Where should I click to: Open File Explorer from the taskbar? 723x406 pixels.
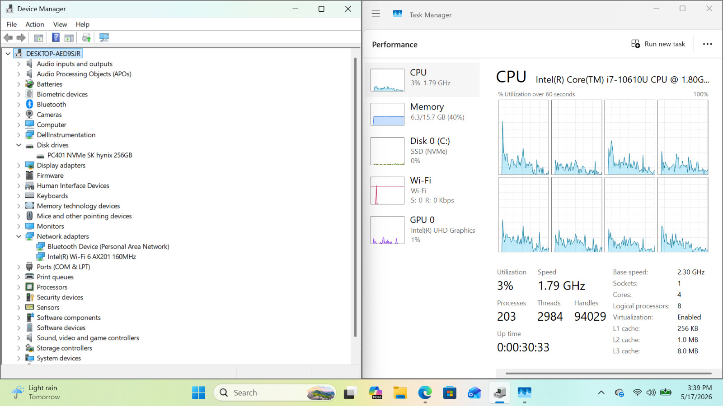(400, 393)
